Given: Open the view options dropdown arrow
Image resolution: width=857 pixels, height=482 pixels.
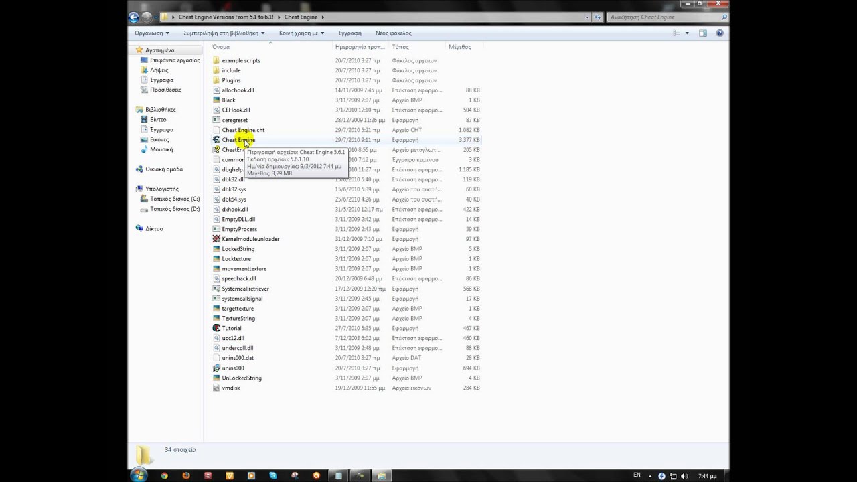Looking at the screenshot, I should coord(687,33).
